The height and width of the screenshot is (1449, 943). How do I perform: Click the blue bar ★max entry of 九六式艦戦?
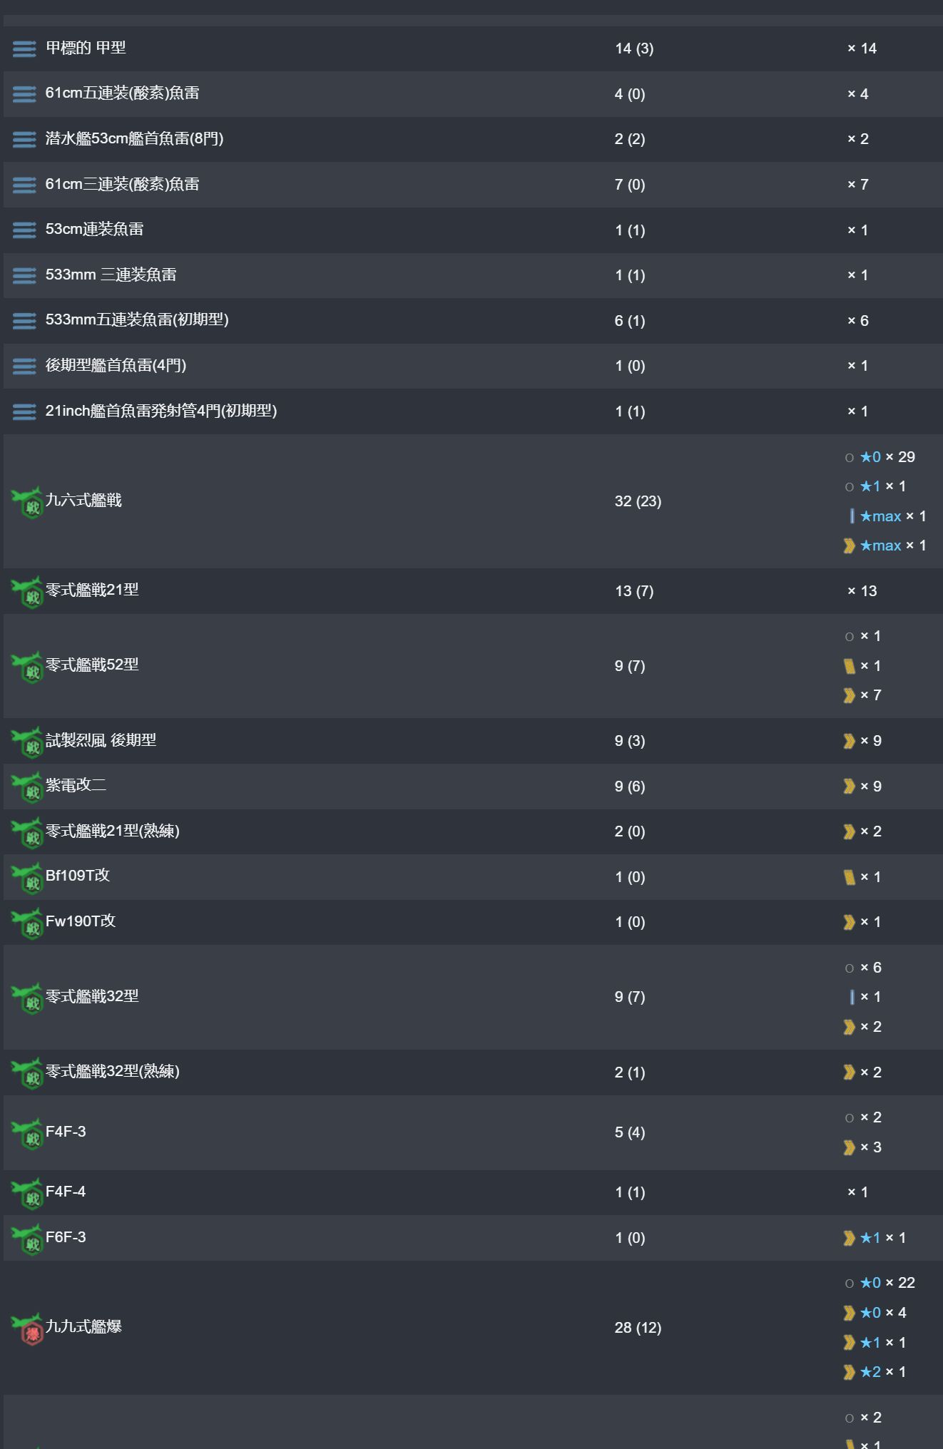coord(887,516)
